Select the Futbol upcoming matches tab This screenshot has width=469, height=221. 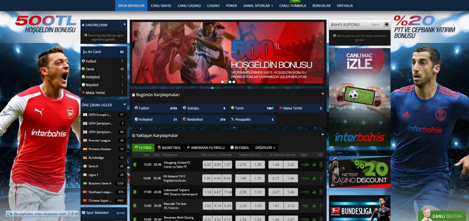tap(143, 147)
